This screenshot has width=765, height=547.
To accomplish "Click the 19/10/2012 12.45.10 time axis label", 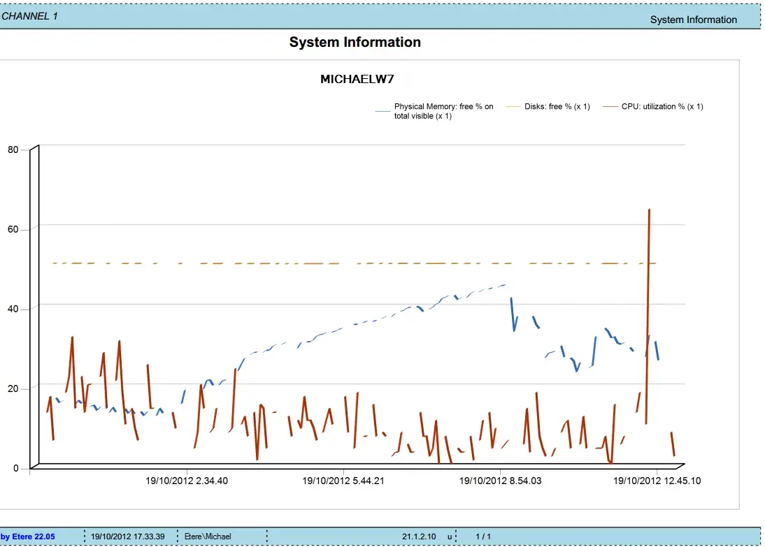I will pyautogui.click(x=657, y=481).
